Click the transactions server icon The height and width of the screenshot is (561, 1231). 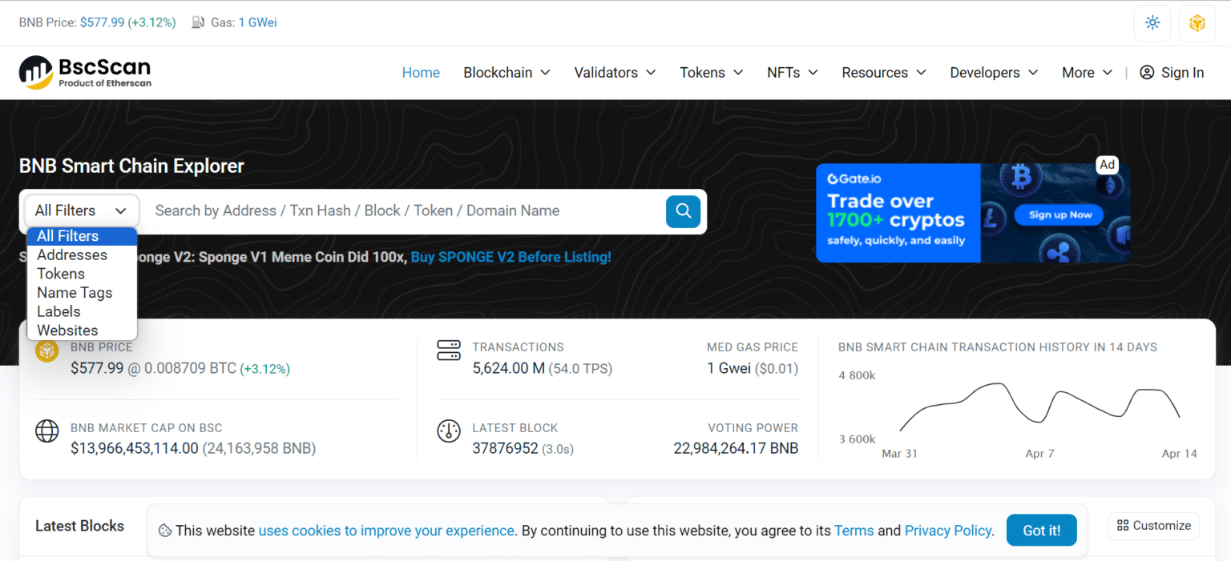click(x=449, y=351)
